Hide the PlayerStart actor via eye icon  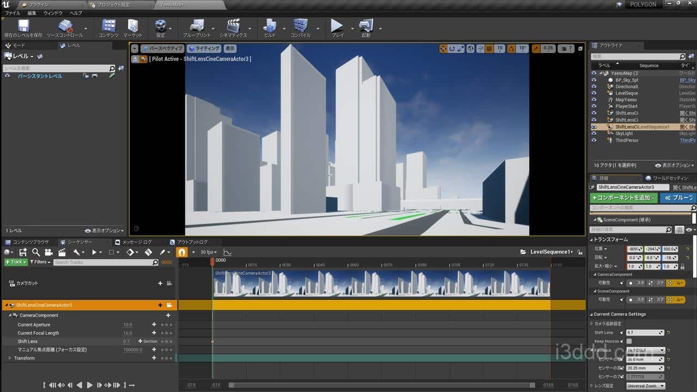(594, 106)
